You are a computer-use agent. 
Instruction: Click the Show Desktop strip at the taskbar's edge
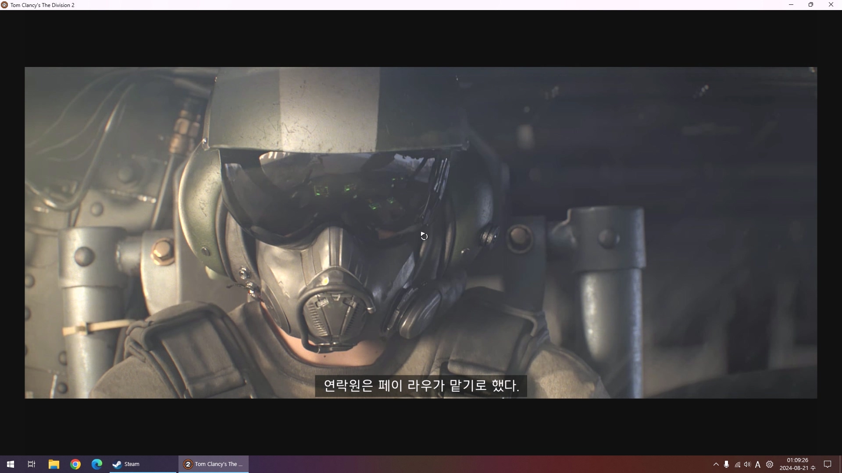840,464
